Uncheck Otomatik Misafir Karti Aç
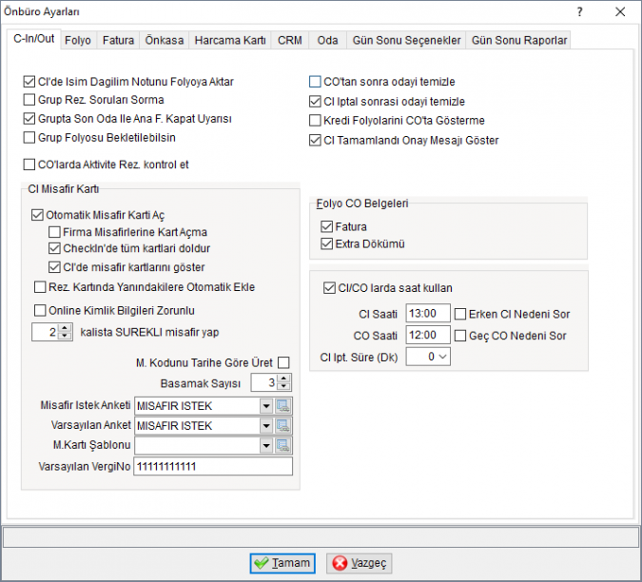The height and width of the screenshot is (582, 642). tap(37, 215)
